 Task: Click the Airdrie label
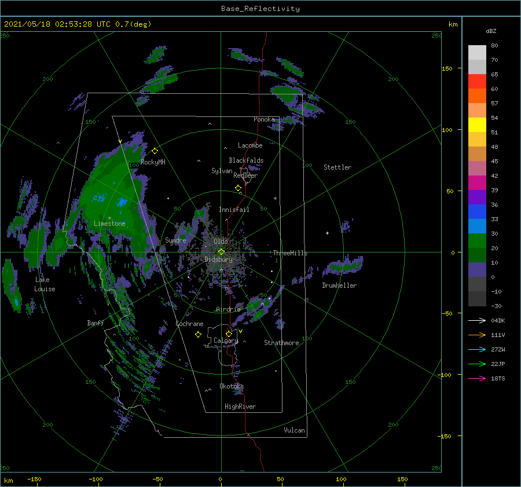pyautogui.click(x=228, y=309)
